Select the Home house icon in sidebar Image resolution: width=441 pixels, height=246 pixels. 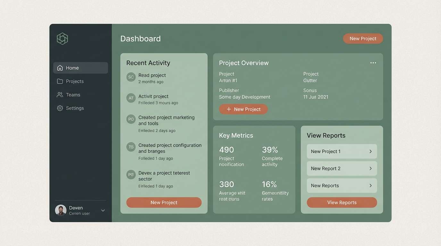tap(60, 68)
